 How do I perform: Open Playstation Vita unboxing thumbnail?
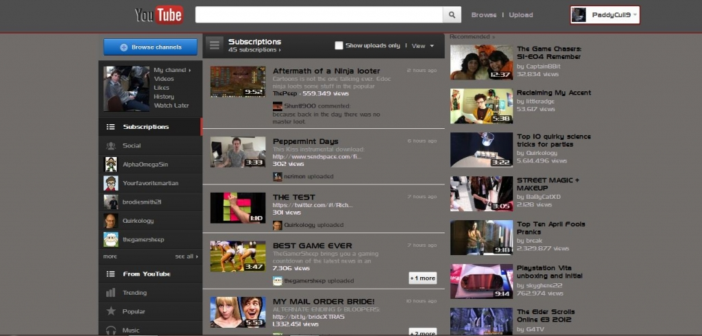point(481,281)
